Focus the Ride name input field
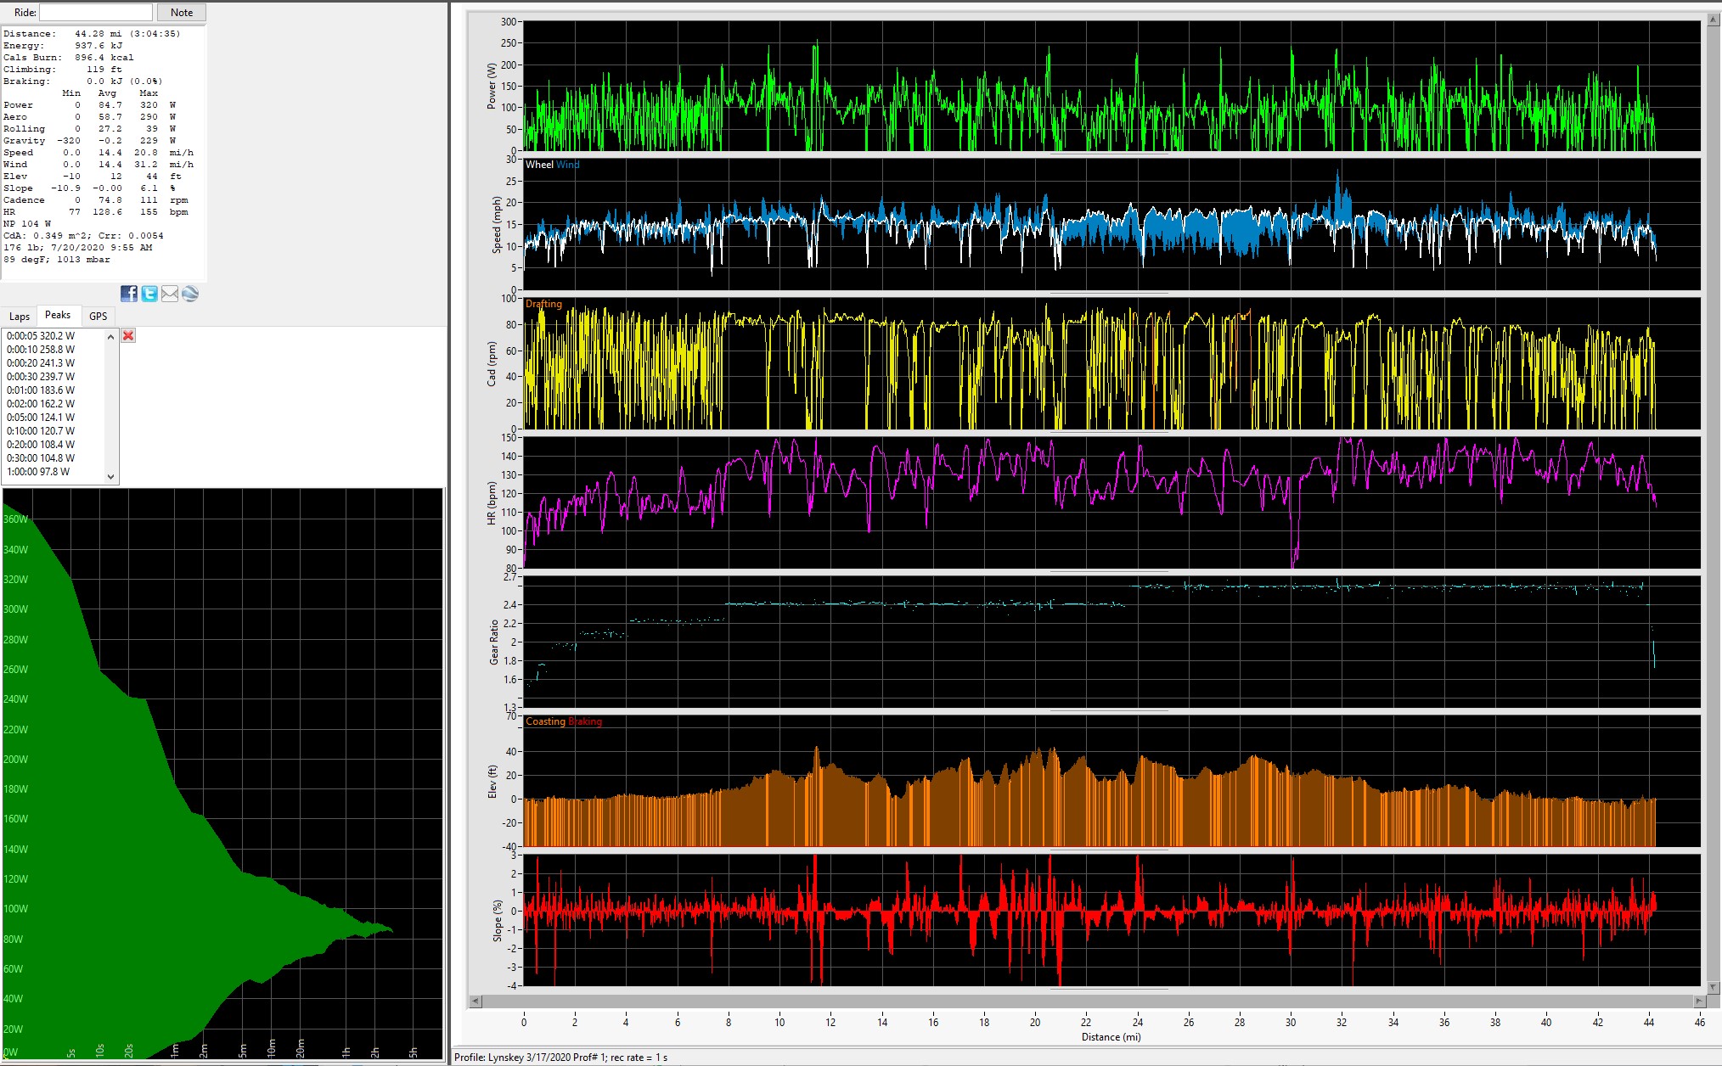Screen dimensions: 1722x1066 (96, 13)
